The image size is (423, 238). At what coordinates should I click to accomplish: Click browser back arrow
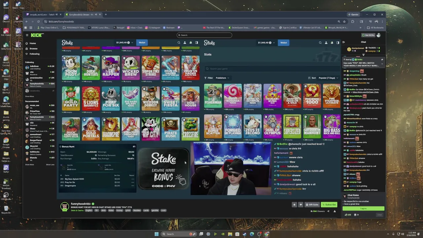[27, 21]
